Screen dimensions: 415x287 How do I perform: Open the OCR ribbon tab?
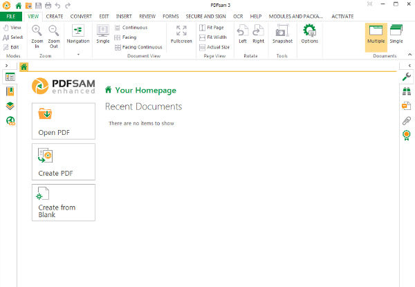click(x=238, y=17)
